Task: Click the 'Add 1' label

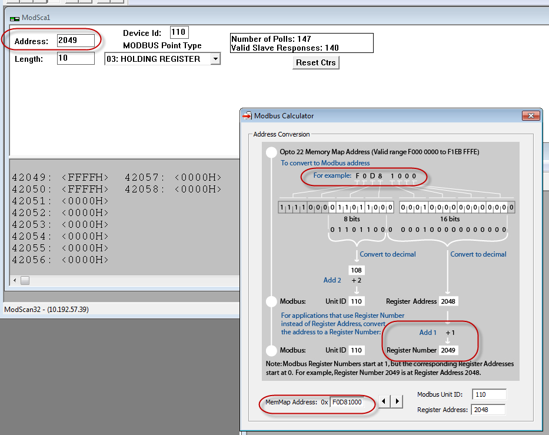Action: pyautogui.click(x=428, y=333)
